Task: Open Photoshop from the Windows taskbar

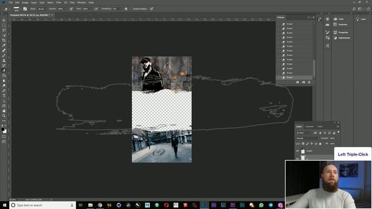Action: pos(204,205)
